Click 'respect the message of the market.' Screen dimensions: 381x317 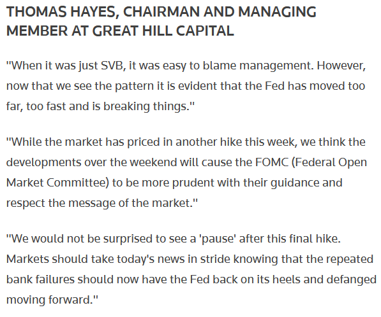click(x=100, y=203)
